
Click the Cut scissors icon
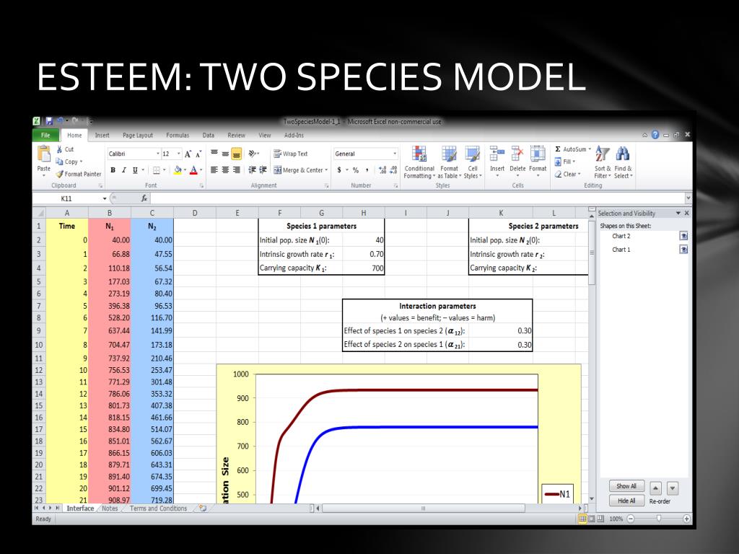click(x=59, y=149)
